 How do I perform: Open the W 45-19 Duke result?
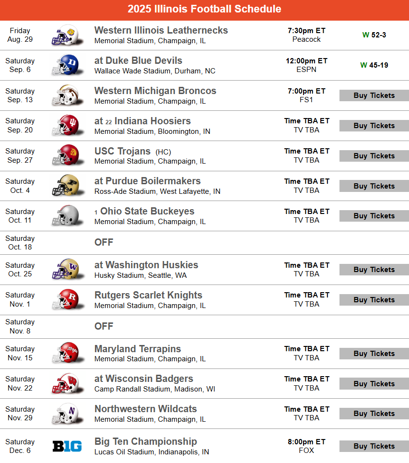[x=374, y=65]
